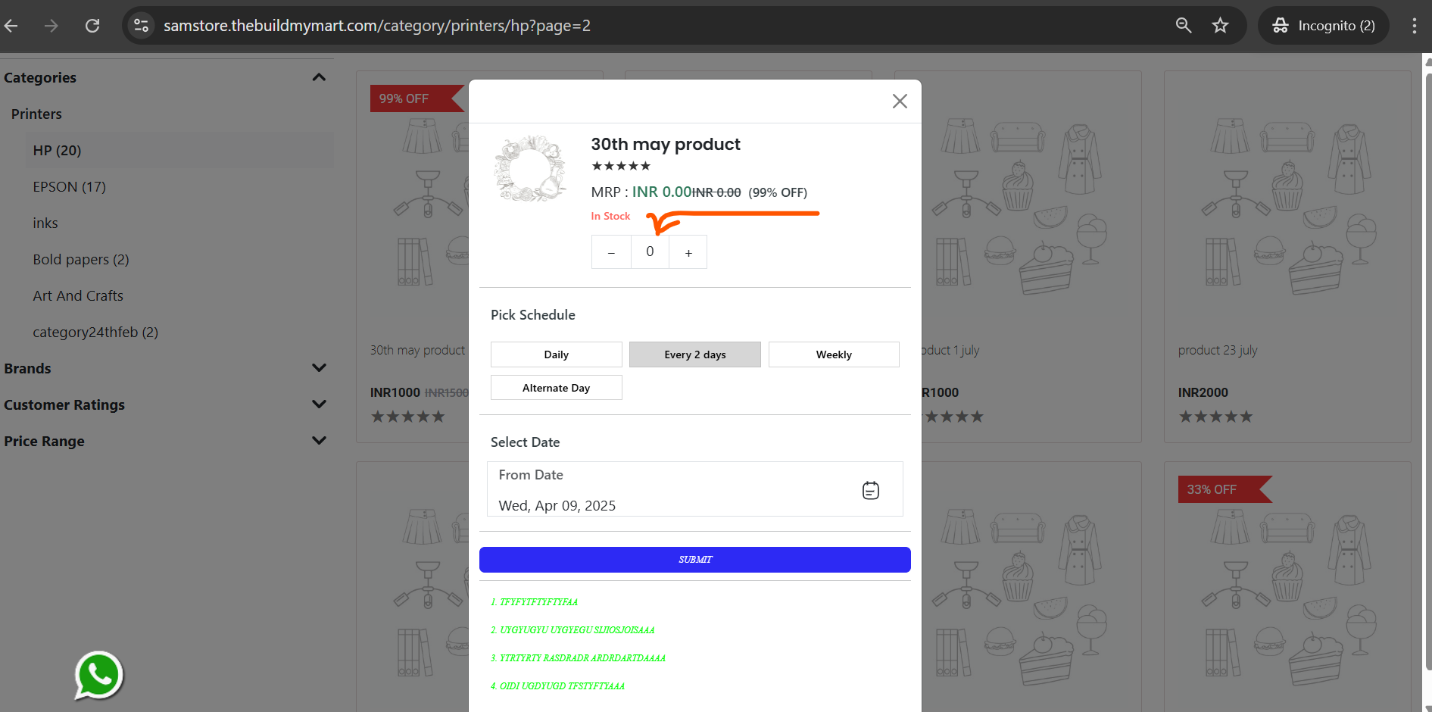Collapse the Categories section
The image size is (1432, 712).
[x=320, y=77]
